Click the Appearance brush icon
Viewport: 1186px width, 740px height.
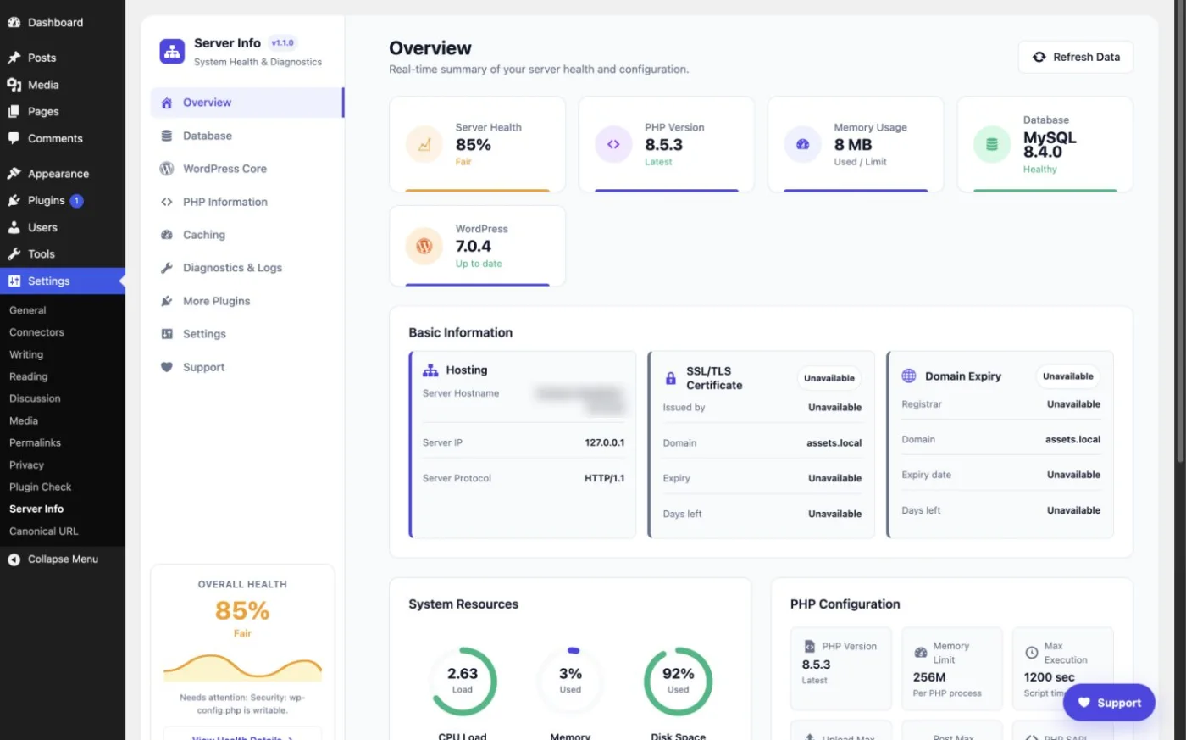[14, 174]
